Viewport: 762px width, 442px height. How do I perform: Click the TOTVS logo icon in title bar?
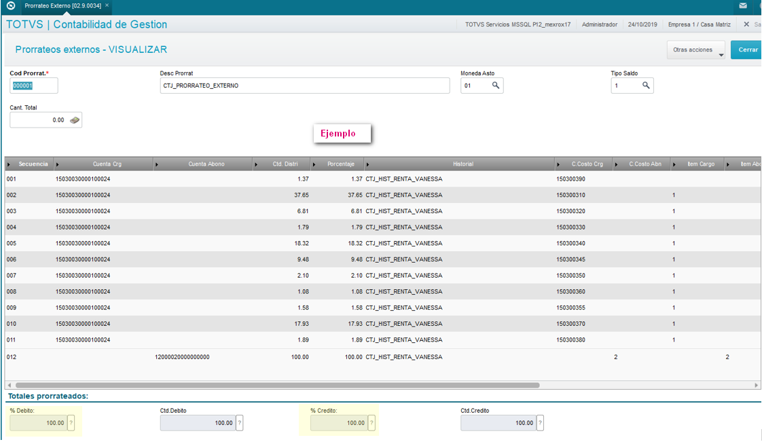pos(10,6)
